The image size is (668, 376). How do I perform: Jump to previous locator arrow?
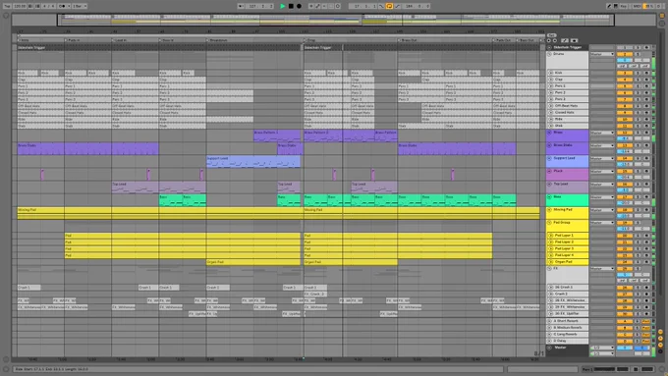[x=549, y=40]
